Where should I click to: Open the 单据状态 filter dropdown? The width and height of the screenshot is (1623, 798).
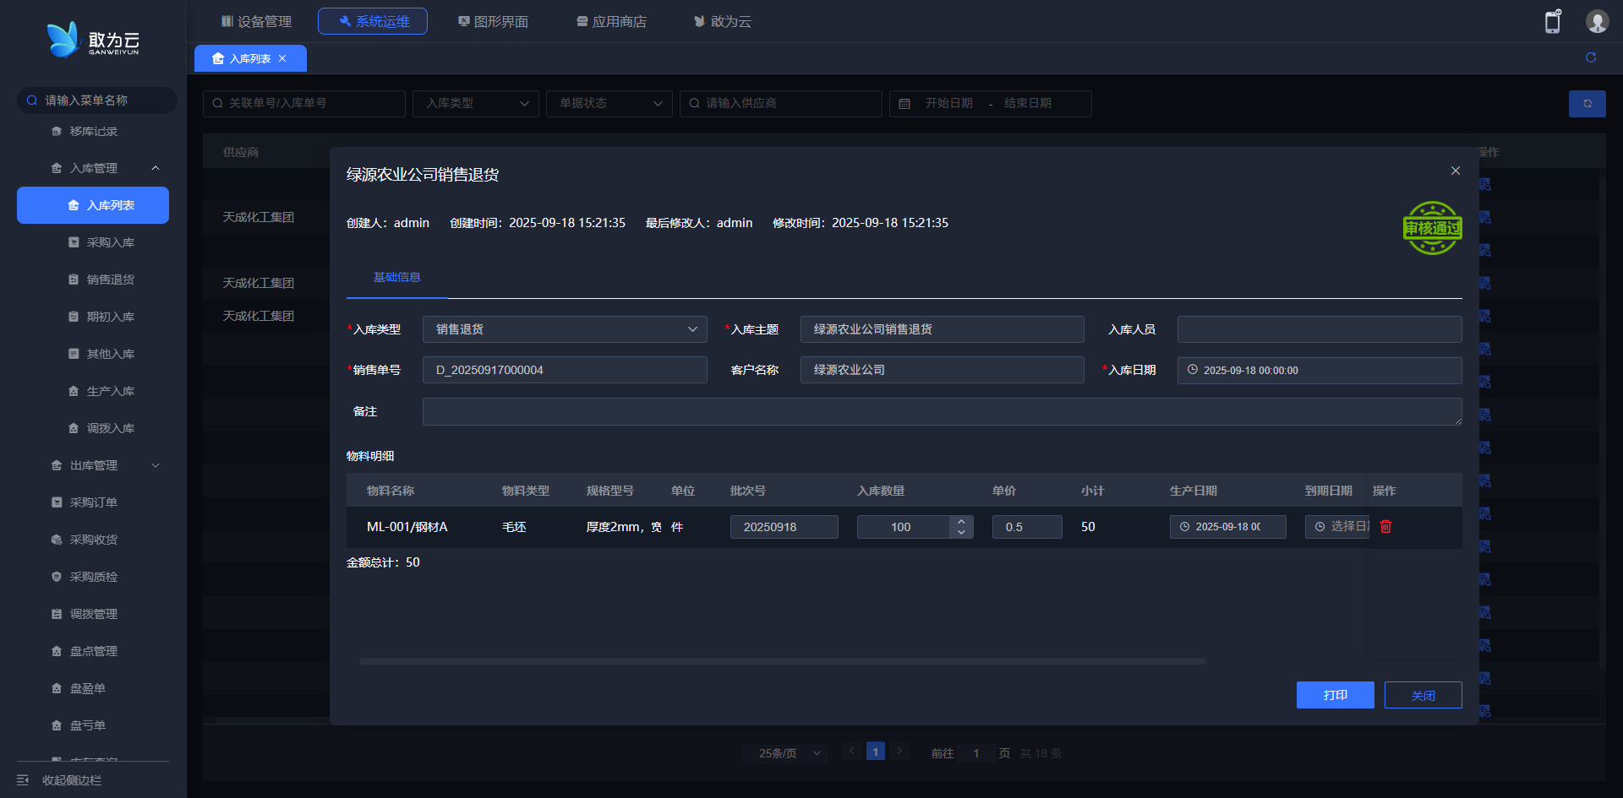[609, 103]
